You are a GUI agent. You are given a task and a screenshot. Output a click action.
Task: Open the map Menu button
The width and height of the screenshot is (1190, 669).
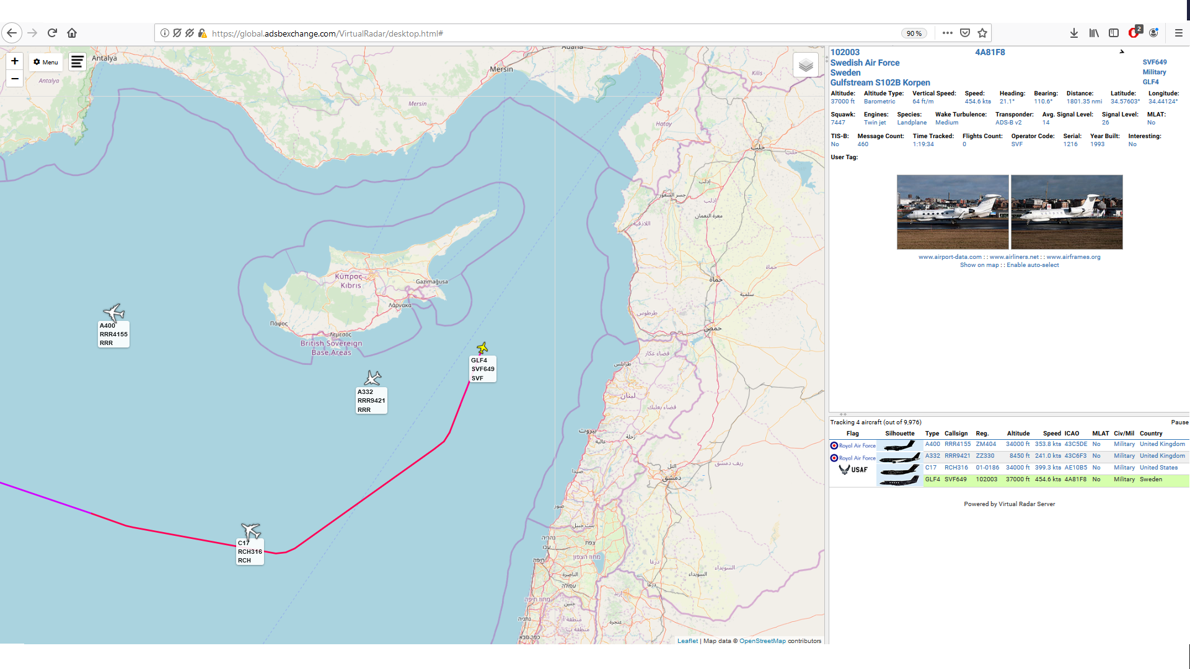coord(46,62)
